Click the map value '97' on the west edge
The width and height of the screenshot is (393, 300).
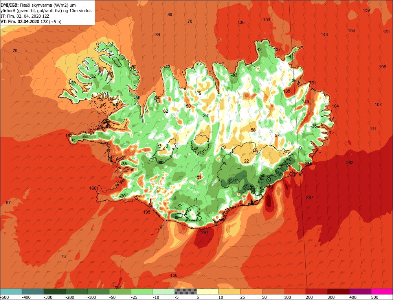coord(8,203)
